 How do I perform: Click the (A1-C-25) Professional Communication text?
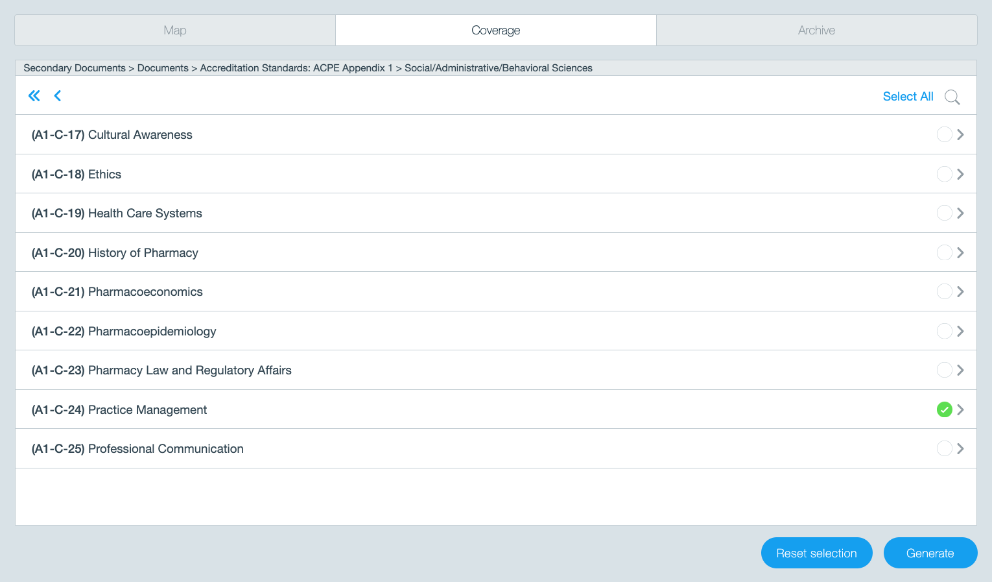[x=137, y=449]
